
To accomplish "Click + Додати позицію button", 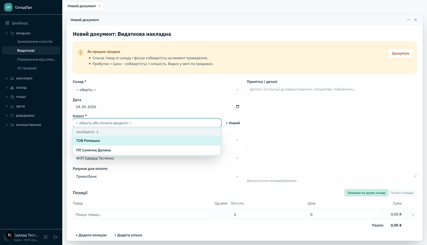I will [91, 235].
